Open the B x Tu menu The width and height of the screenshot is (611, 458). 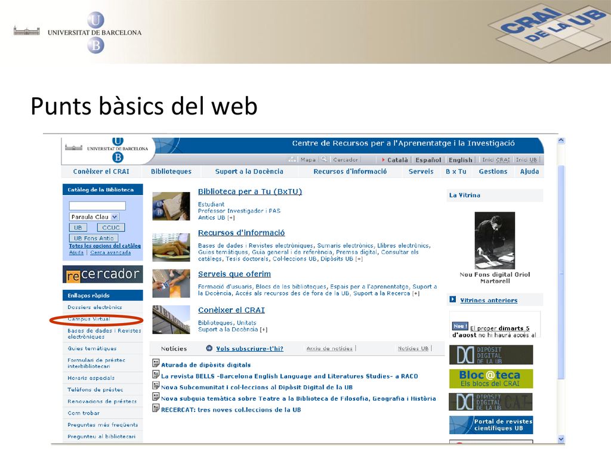coord(456,171)
